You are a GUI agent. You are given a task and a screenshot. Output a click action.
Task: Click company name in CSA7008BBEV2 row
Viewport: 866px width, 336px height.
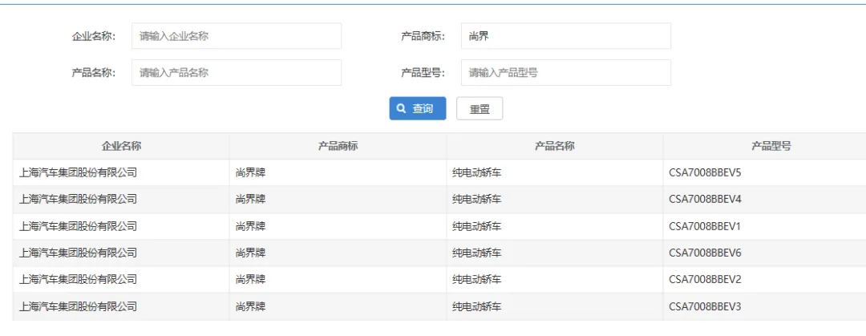click(78, 280)
